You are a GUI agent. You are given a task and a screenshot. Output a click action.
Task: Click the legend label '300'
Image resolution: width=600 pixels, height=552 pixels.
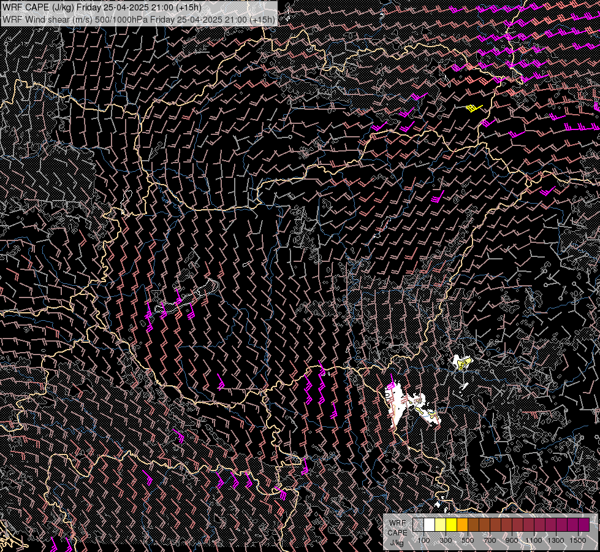446,540
